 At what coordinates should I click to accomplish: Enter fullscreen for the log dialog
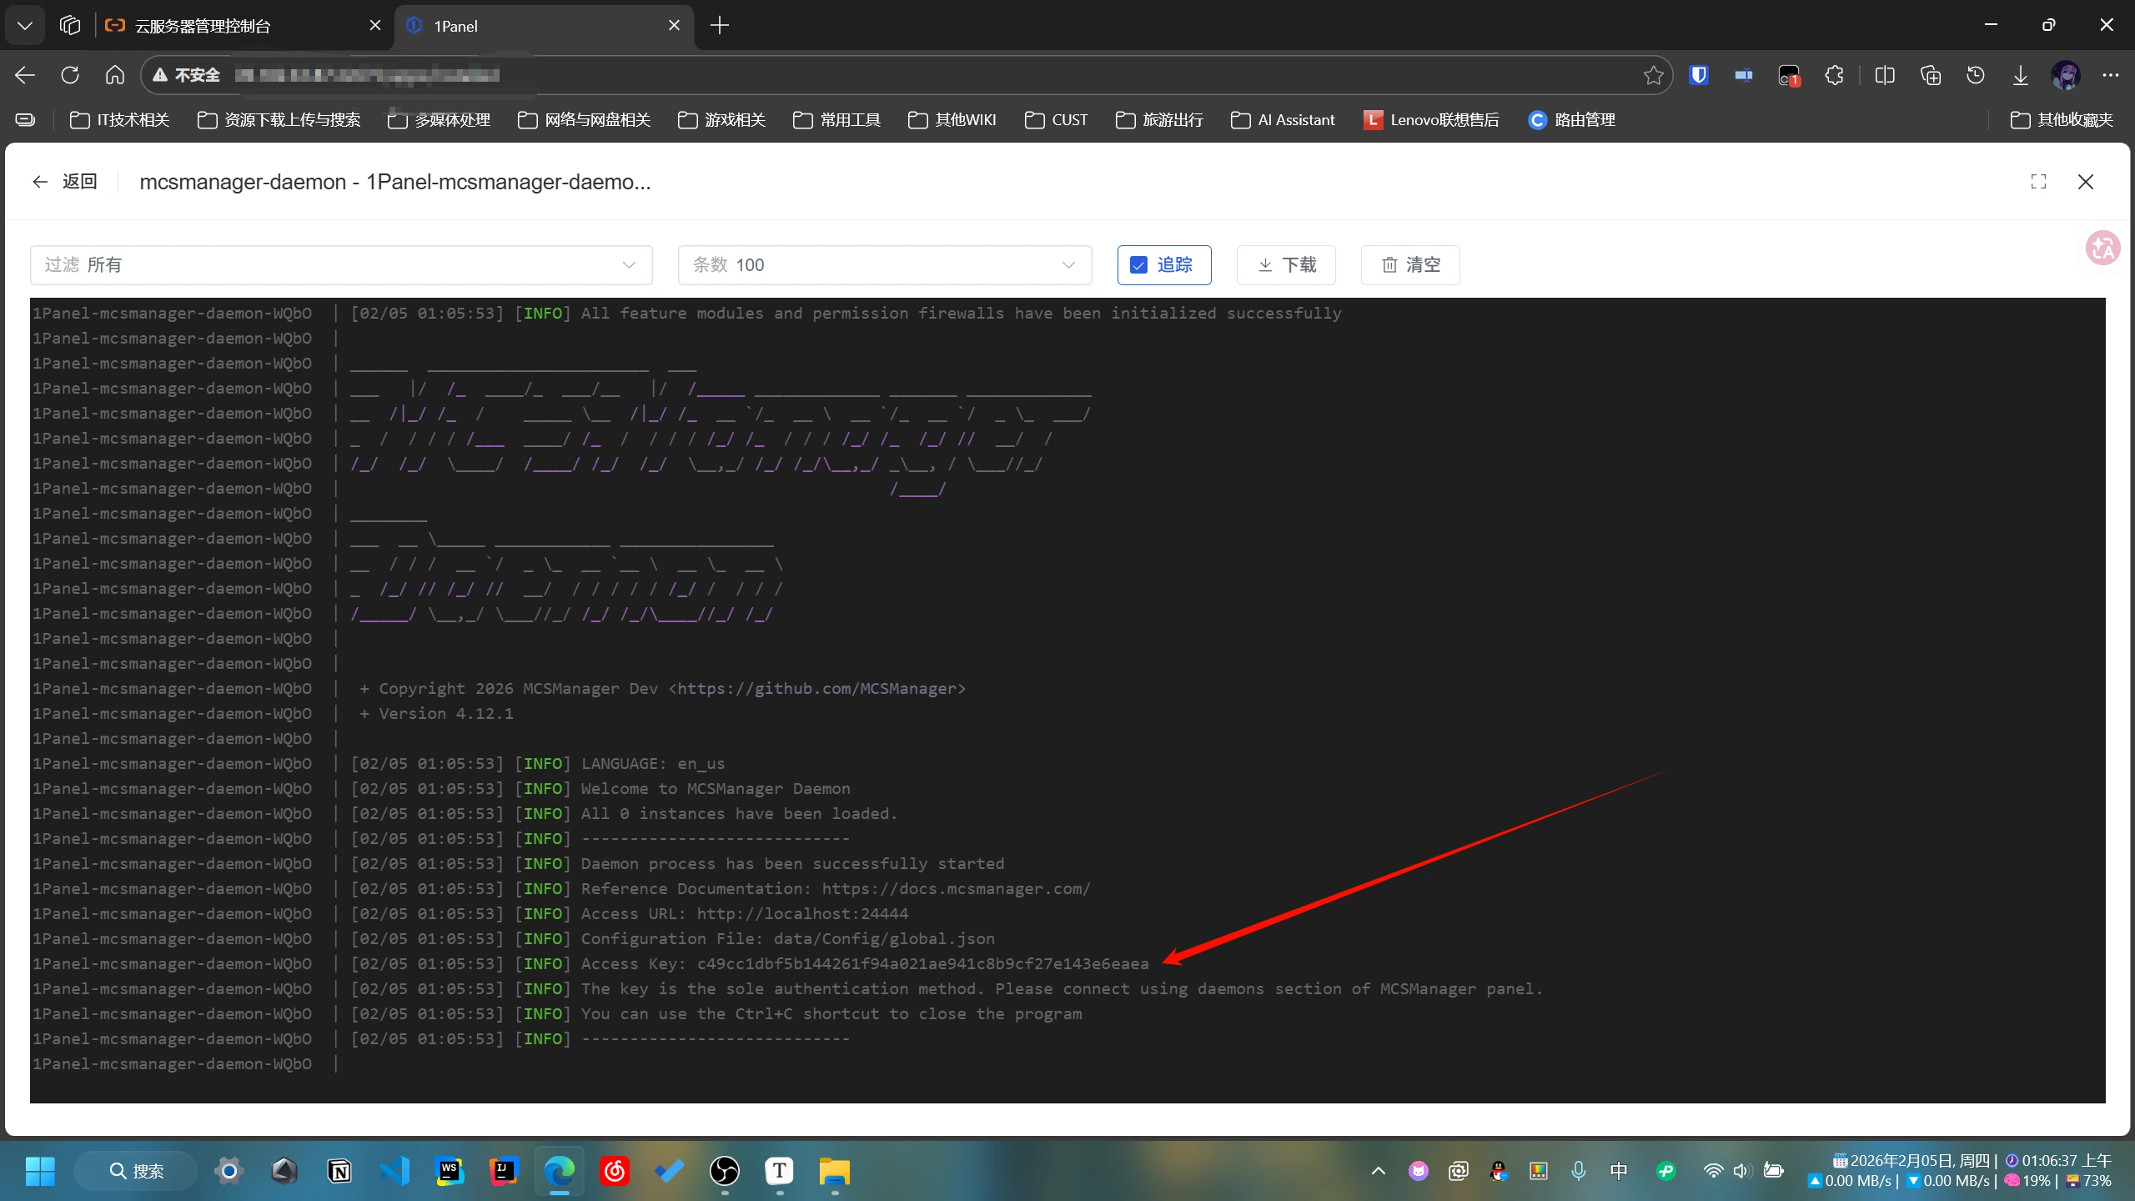[2038, 182]
